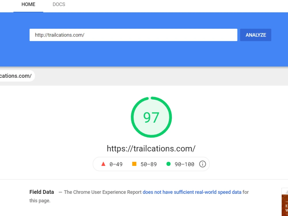Viewport: 288px width, 216px height.
Task: Follow the 'does not have sufficient real-world speed data' link
Action: coord(192,192)
